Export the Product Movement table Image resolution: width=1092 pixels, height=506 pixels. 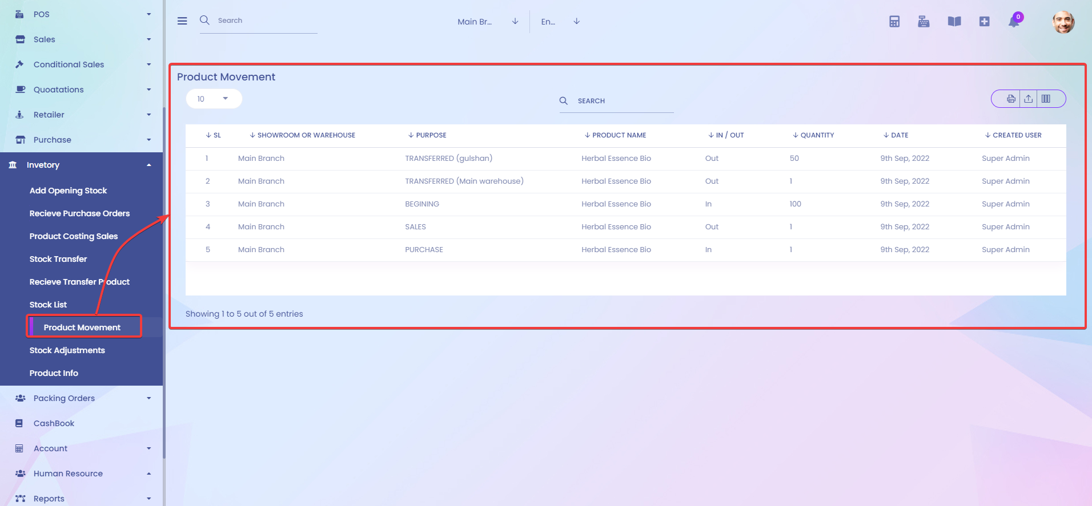click(x=1028, y=99)
